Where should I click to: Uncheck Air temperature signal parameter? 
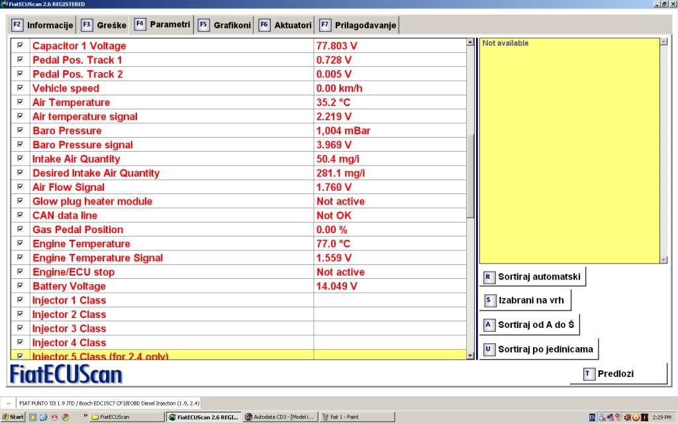pos(20,116)
